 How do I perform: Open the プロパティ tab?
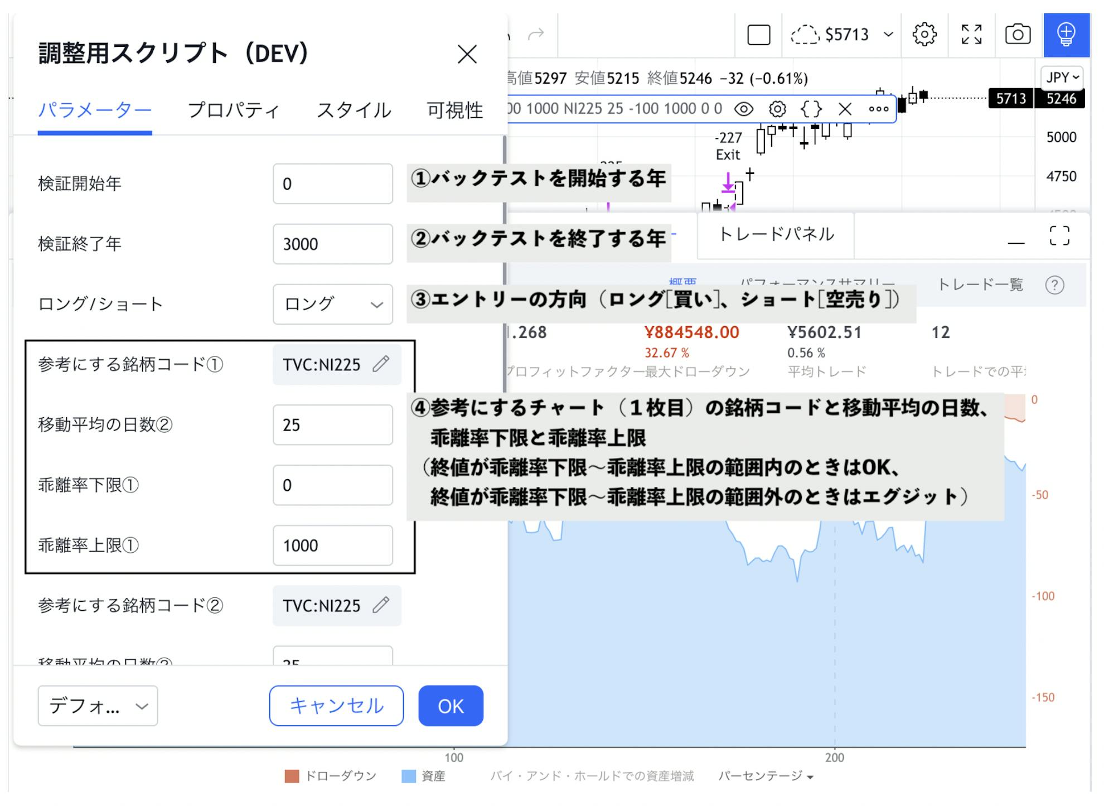tap(234, 110)
